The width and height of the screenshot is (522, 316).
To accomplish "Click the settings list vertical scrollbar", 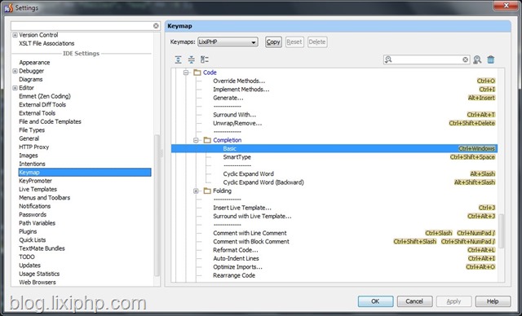I will (x=157, y=205).
